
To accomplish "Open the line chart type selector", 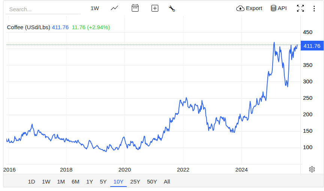I will click(x=114, y=8).
